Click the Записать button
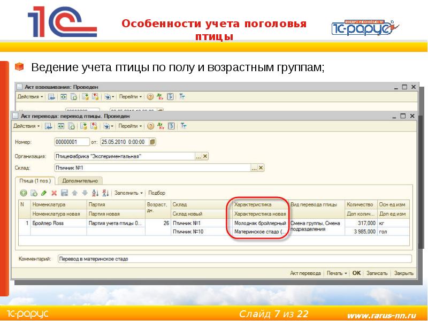This screenshot has width=428, height=321. pos(377,273)
